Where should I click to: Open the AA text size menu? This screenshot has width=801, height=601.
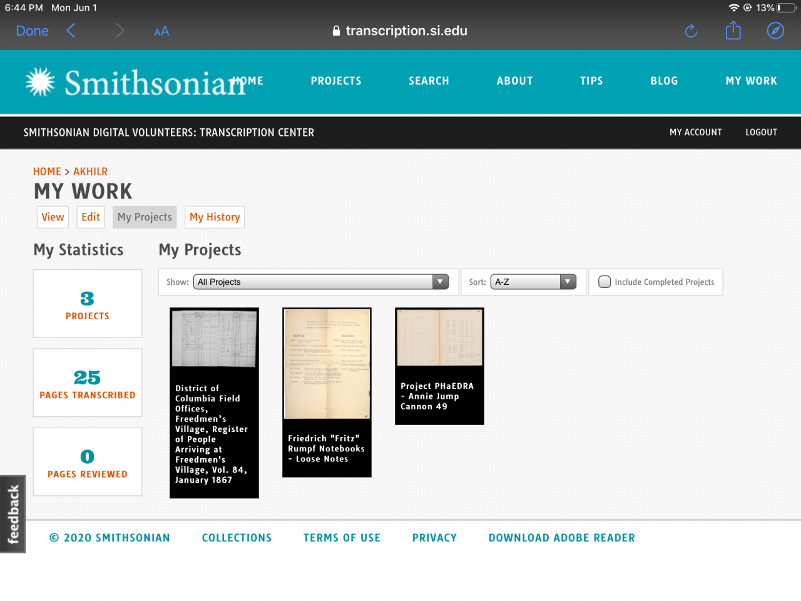coord(161,31)
